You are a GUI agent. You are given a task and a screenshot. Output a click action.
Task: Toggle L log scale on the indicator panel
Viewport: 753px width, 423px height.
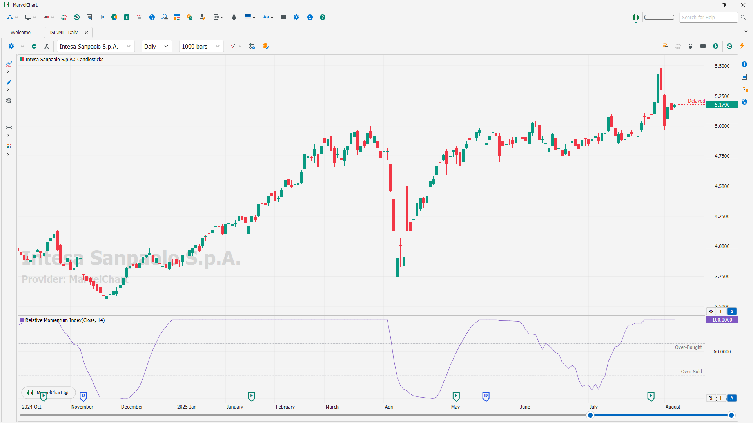721,398
